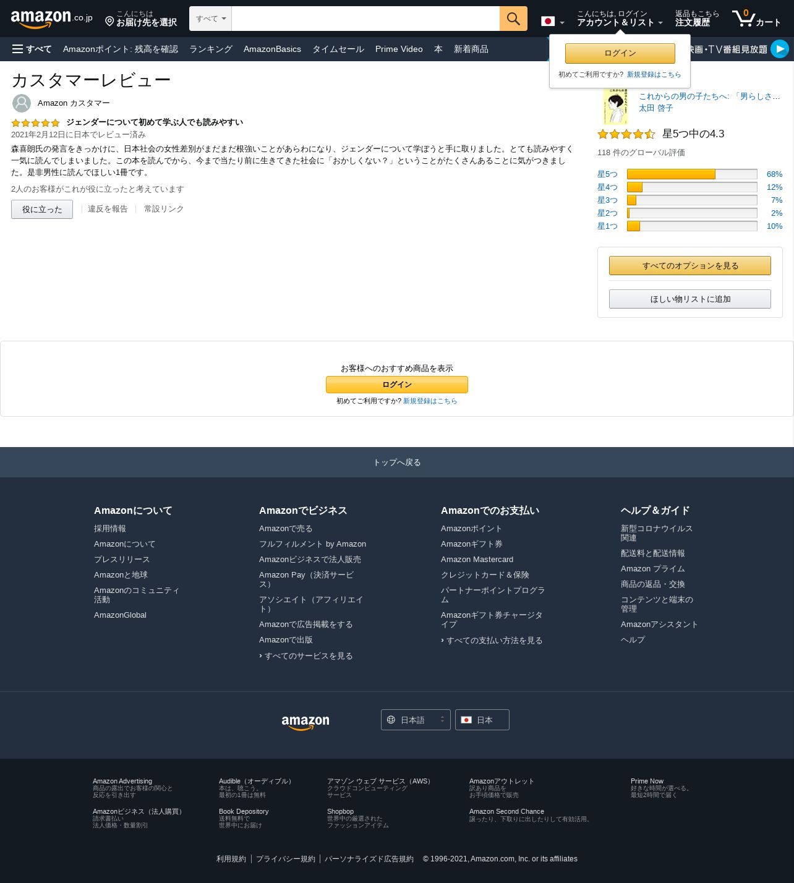
Task: Click the 星1つ 10% histogram bar
Action: point(692,226)
